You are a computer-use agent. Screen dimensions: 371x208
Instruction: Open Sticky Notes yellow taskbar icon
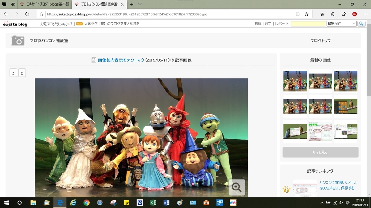pos(126,203)
